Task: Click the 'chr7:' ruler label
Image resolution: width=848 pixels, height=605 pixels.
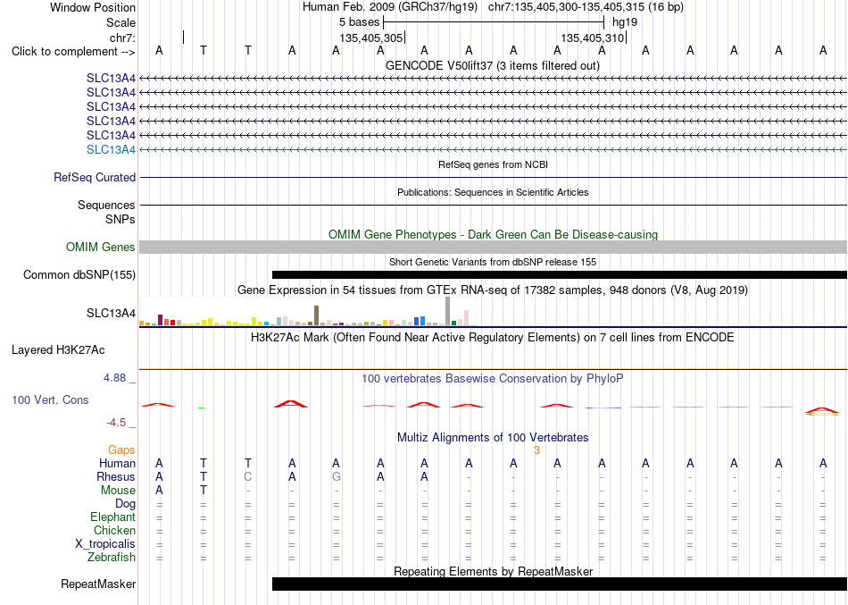Action: pos(122,38)
